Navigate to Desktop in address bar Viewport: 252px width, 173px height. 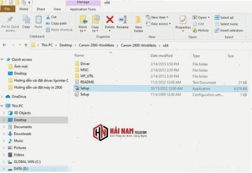[66, 45]
